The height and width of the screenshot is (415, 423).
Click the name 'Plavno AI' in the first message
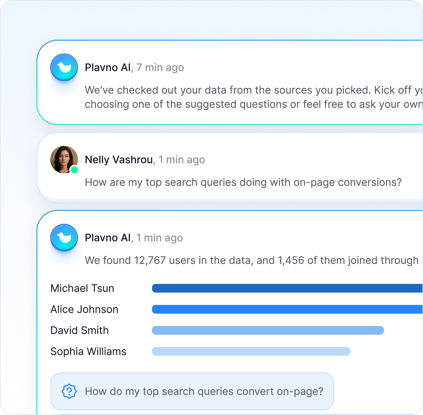click(x=108, y=67)
